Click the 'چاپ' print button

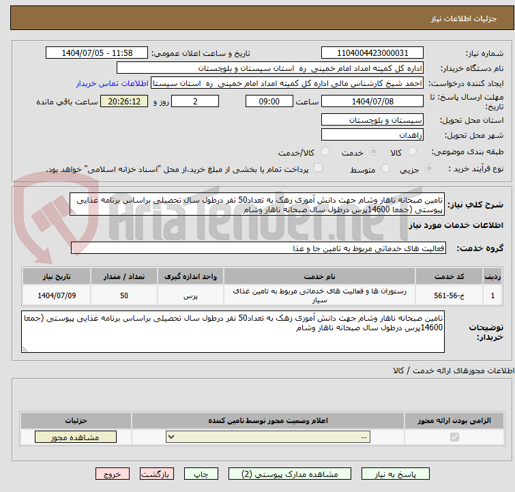[201, 474]
